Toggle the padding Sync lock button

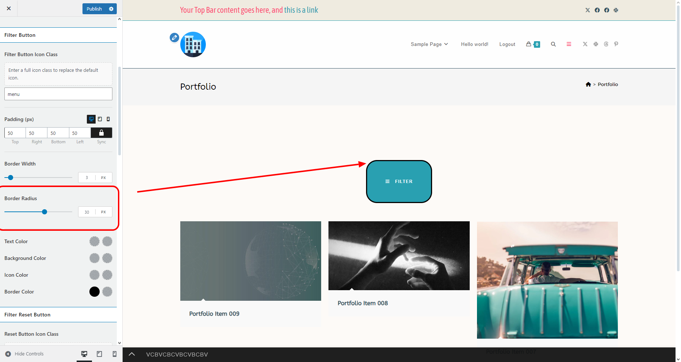click(101, 133)
